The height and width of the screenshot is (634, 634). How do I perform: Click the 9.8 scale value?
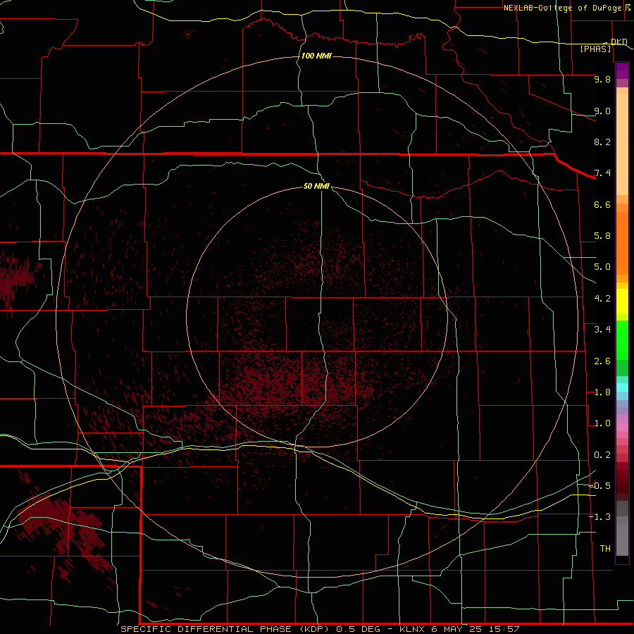point(602,79)
